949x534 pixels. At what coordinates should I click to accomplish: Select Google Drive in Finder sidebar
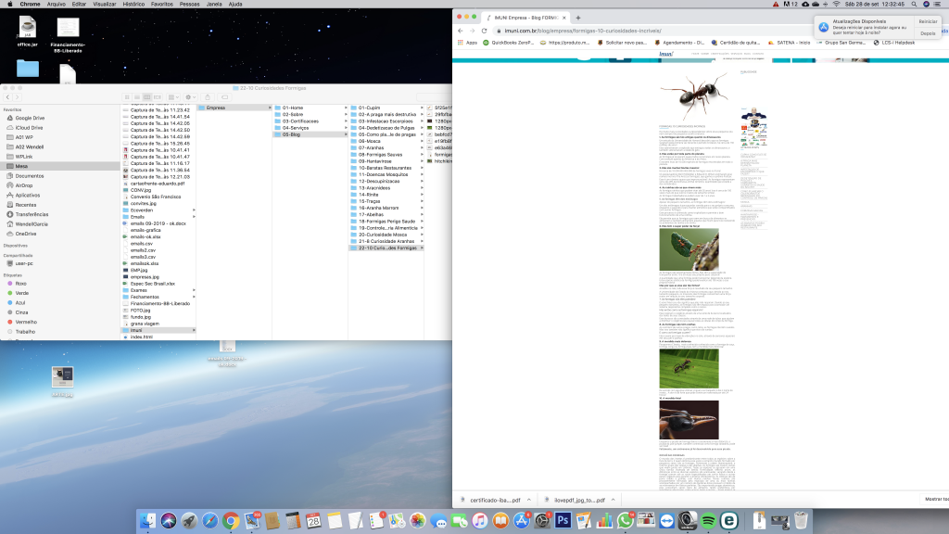click(30, 118)
